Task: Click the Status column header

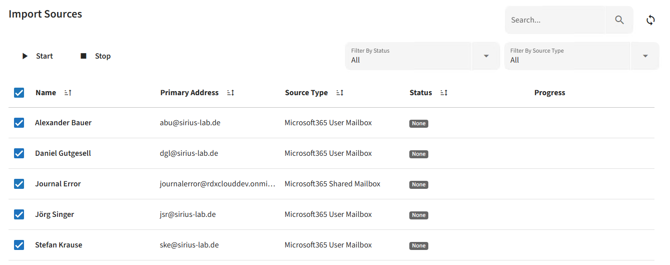Action: 420,93
